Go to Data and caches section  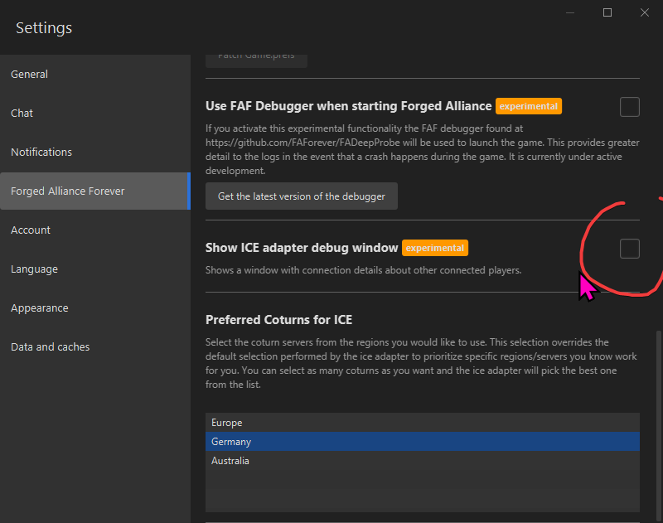coord(95,346)
